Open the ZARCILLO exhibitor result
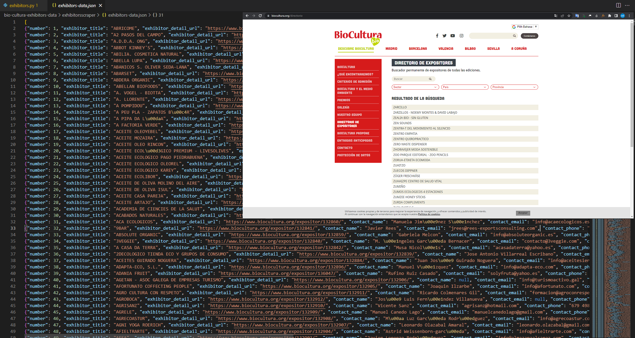 pos(465,107)
